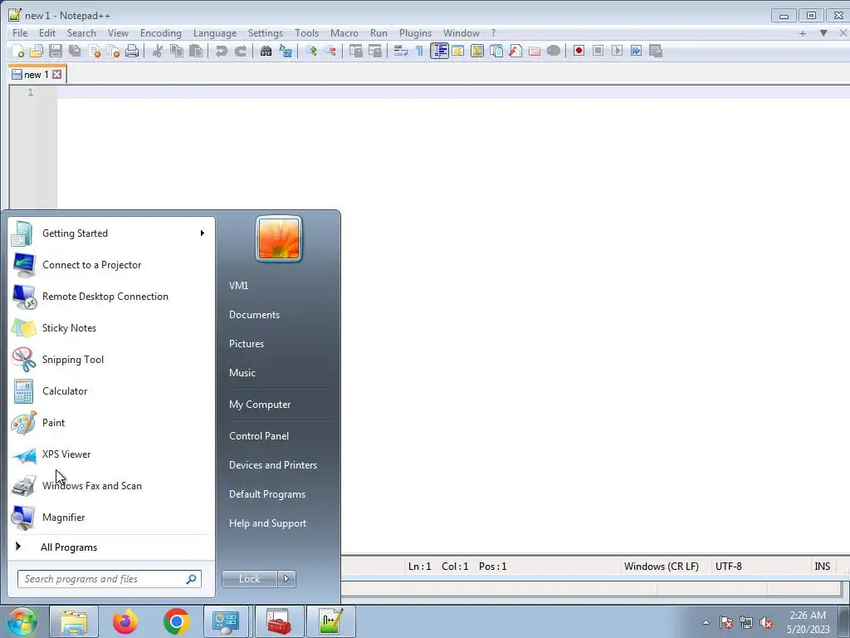The image size is (850, 638).
Task: Open the Encoding menu
Action: pyautogui.click(x=160, y=33)
